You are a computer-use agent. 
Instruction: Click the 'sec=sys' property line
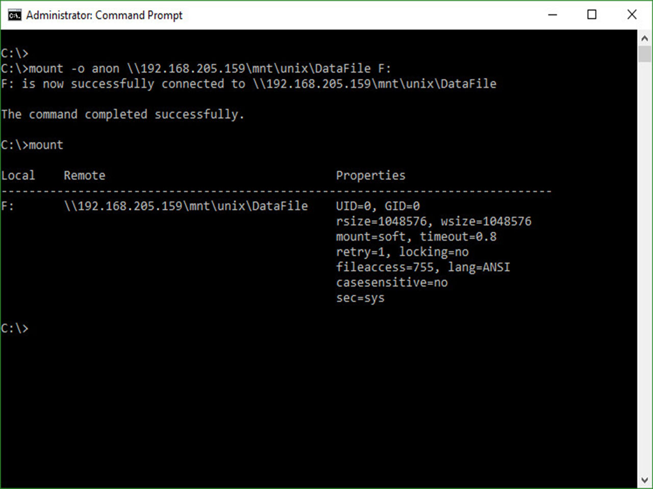pos(360,298)
